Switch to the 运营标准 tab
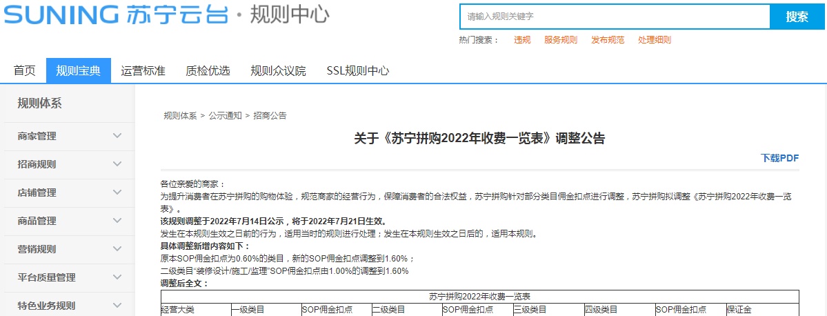The height and width of the screenshot is (316, 827). (143, 70)
